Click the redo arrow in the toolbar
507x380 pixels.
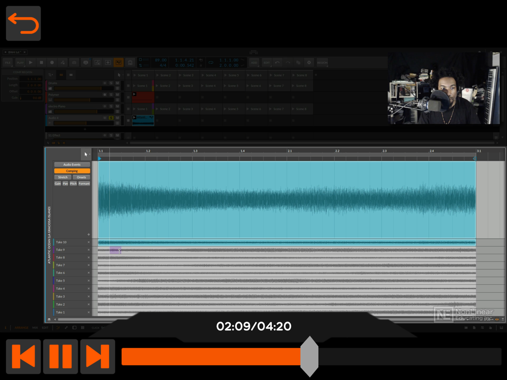(288, 62)
